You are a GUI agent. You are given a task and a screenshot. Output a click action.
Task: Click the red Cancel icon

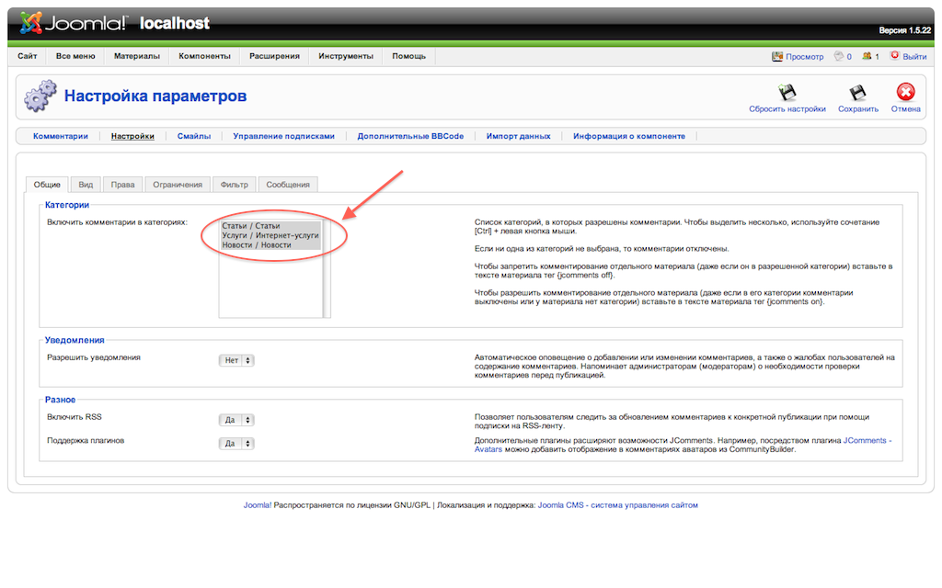(905, 93)
